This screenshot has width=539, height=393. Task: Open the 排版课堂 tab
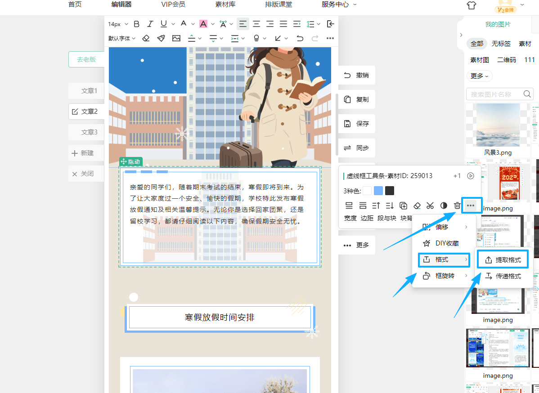point(278,4)
